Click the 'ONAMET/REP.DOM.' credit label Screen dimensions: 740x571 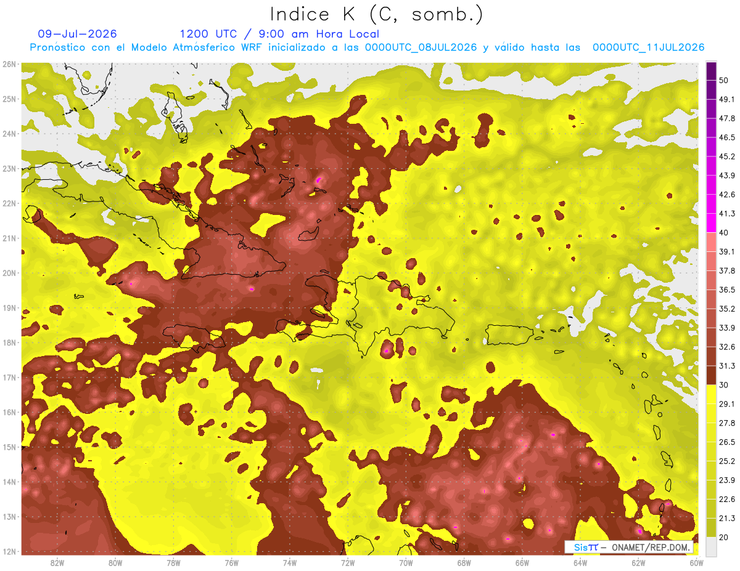652,547
